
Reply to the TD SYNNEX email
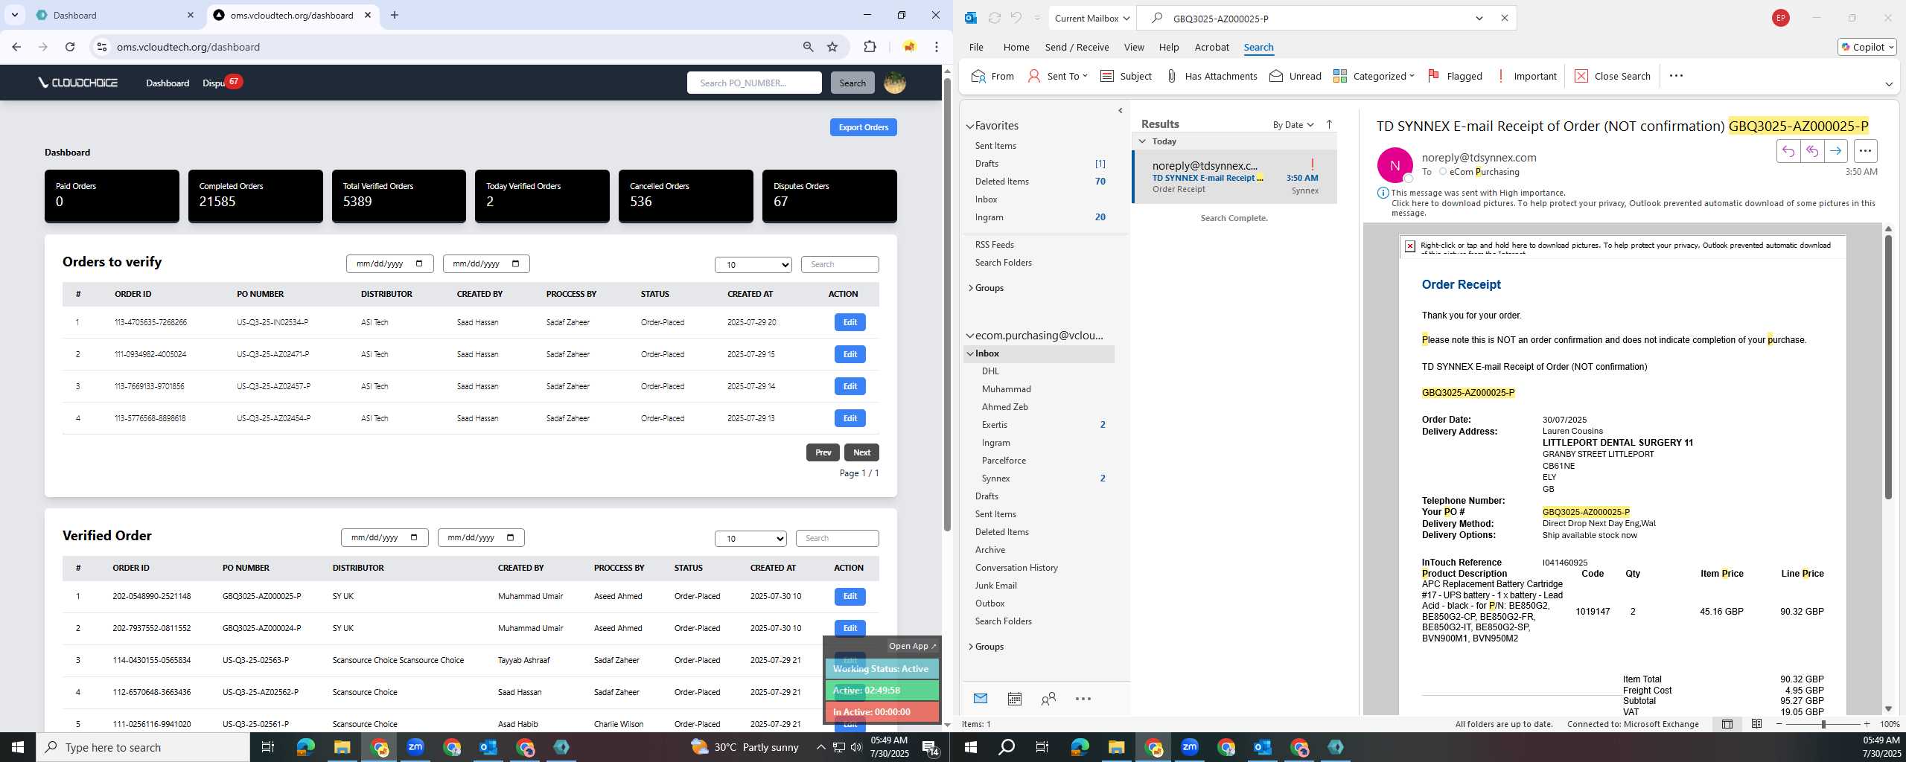pos(1788,151)
